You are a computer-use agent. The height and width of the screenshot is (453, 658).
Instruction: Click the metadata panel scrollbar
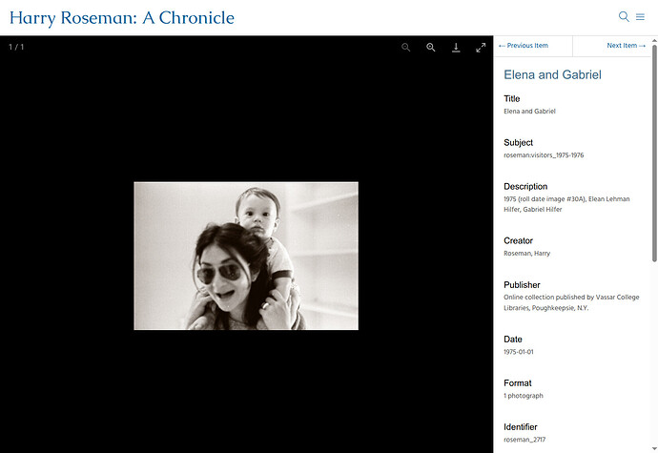point(654,154)
